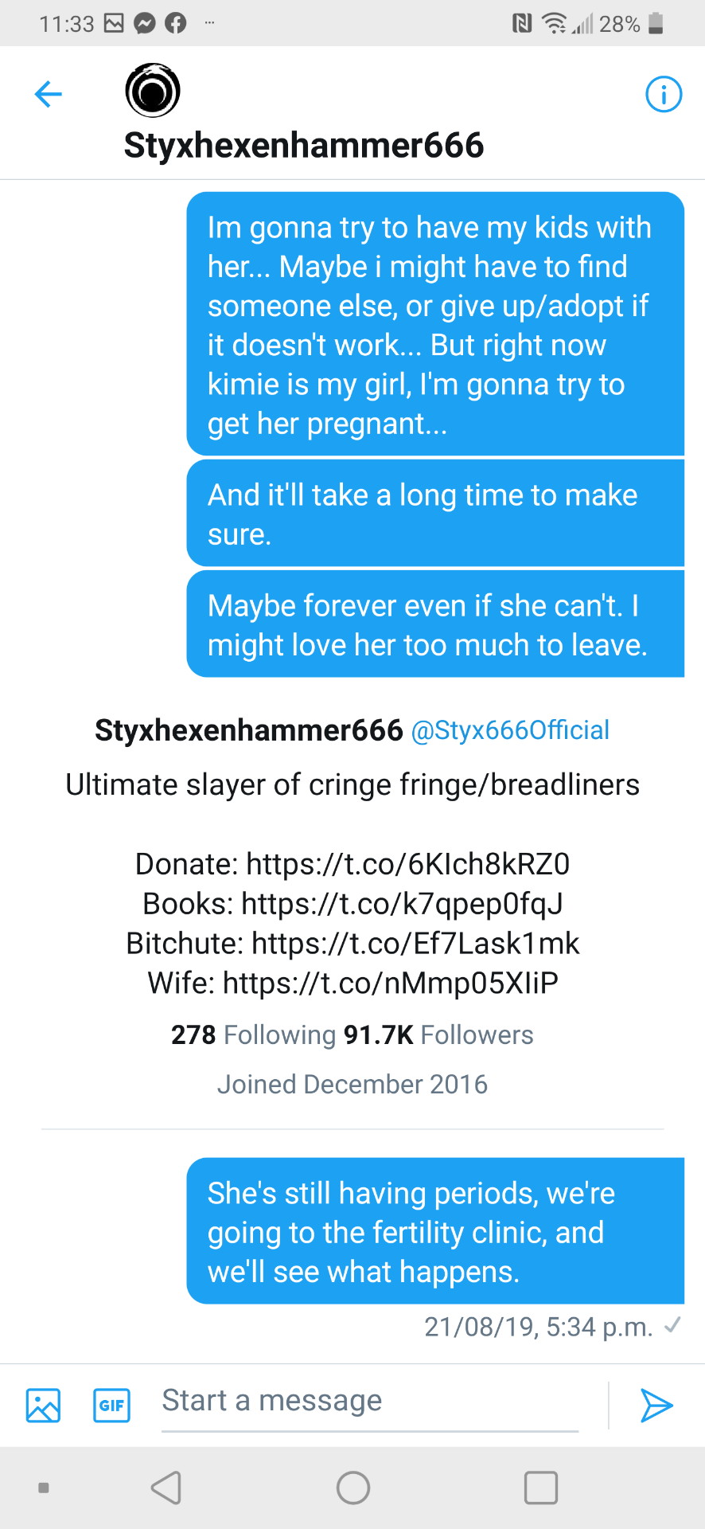
Task: Open the Books t.co link
Action: [x=402, y=904]
